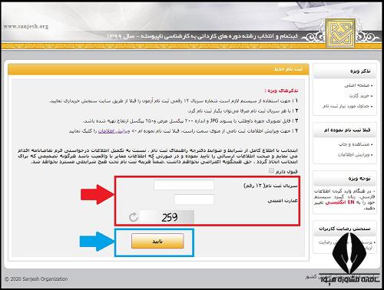Click the 'ثبت نام جدید' panel title
Screen dimensions: 384x290
[288, 69]
